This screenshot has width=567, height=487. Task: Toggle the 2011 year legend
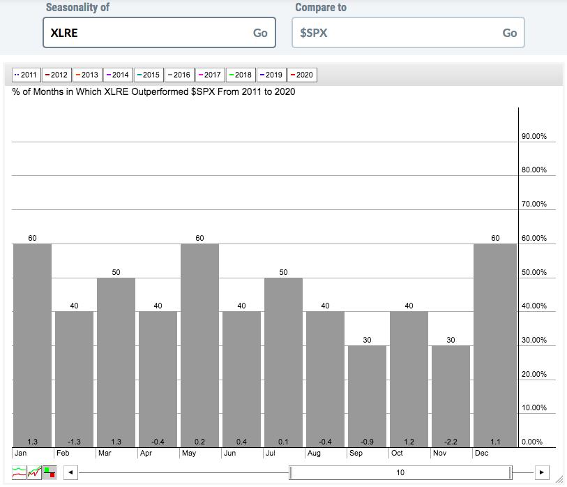26,75
